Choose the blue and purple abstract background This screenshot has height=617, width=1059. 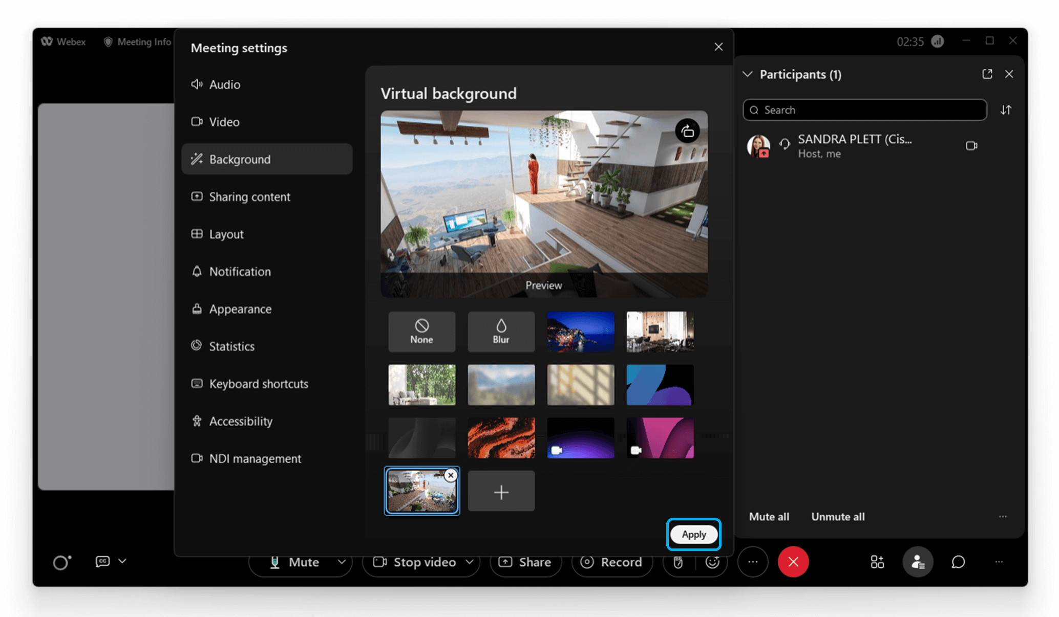click(660, 385)
